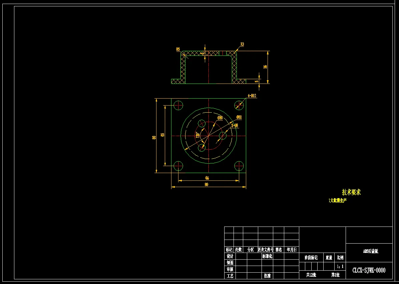This screenshot has width=399, height=284.
Task: Select the 工艺 row label
Action: [230, 276]
